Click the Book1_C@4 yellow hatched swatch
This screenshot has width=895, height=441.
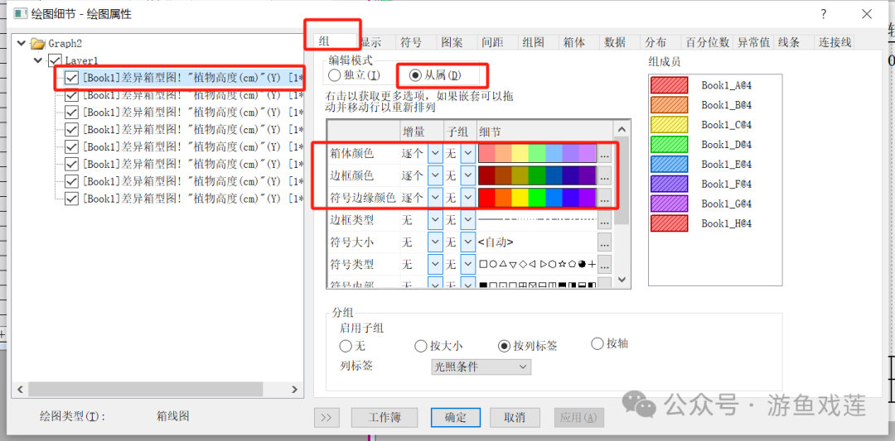669,125
